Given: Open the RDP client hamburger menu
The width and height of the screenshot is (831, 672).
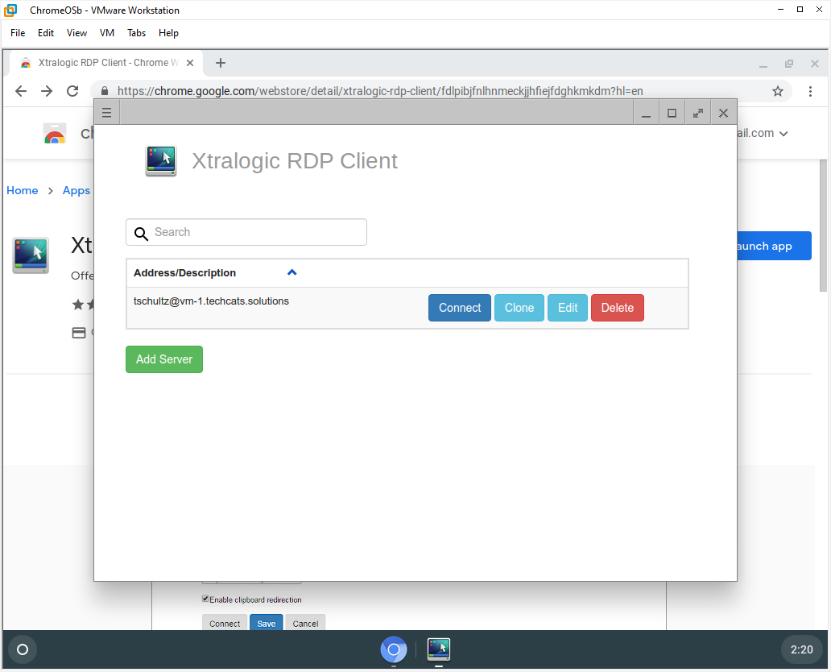Looking at the screenshot, I should 106,113.
